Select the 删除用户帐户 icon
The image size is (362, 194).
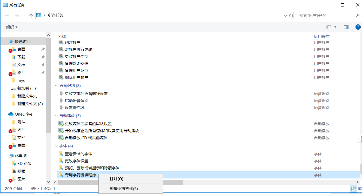[61, 77]
